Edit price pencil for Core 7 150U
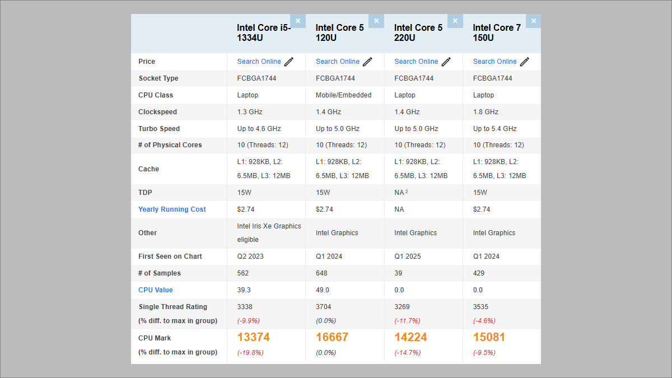672x378 pixels. pos(525,62)
